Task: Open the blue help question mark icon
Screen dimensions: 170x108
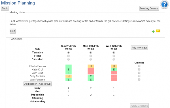Action: pyautogui.click(x=164, y=4)
